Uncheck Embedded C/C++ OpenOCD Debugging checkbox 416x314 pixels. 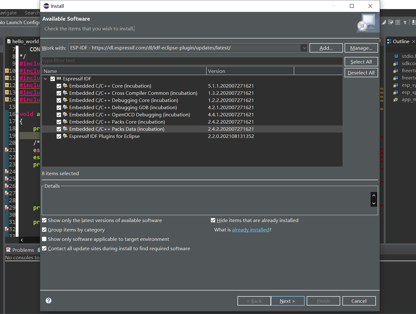59,115
